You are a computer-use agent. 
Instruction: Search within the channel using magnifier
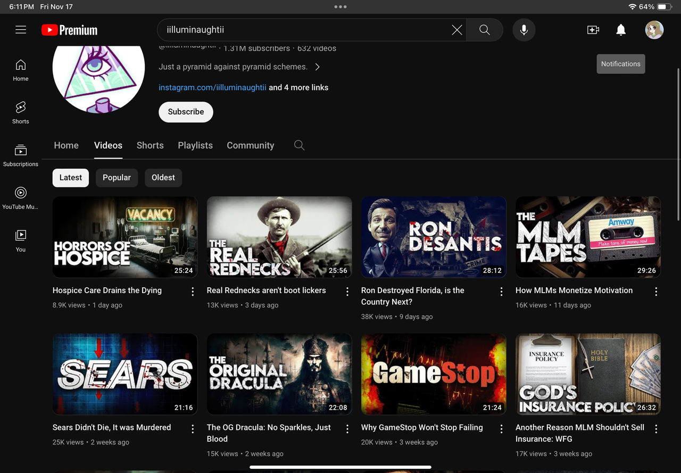(300, 145)
